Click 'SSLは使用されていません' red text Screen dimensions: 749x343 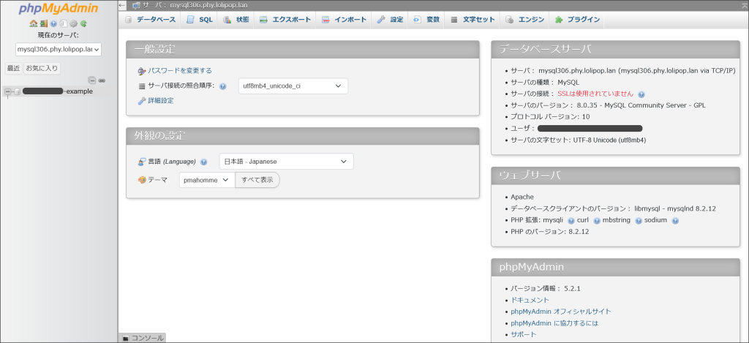click(x=595, y=94)
